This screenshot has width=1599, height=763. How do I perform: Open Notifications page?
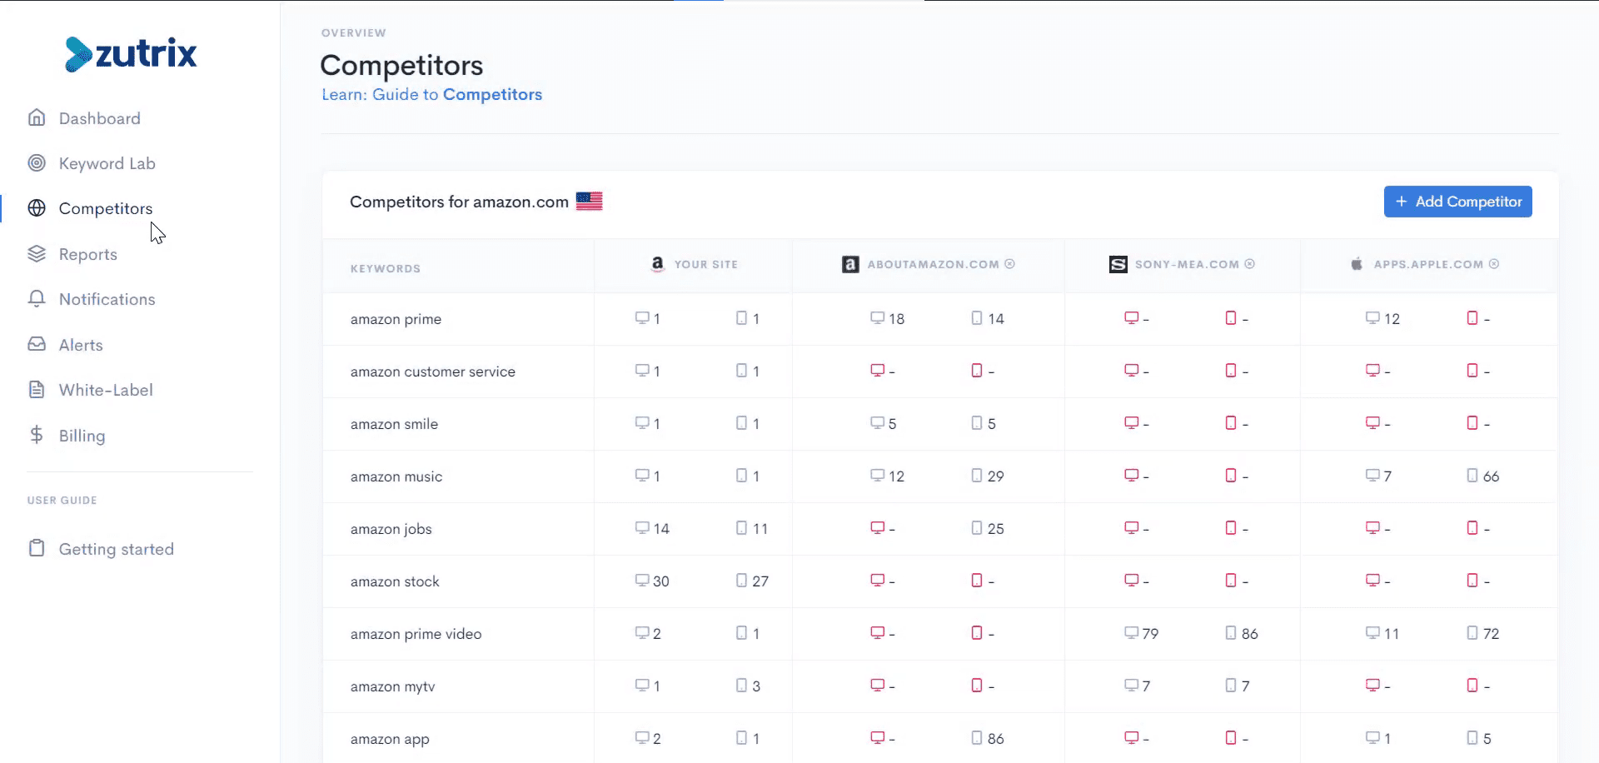coord(107,299)
